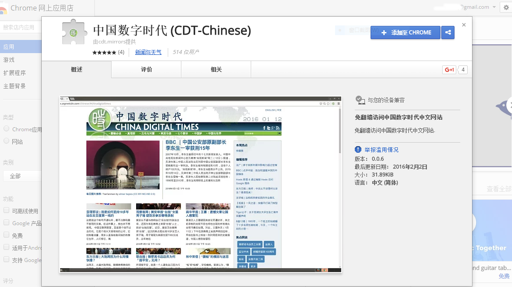Click the rating count (4)
Viewport: 512px width, 287px height.
(121, 52)
